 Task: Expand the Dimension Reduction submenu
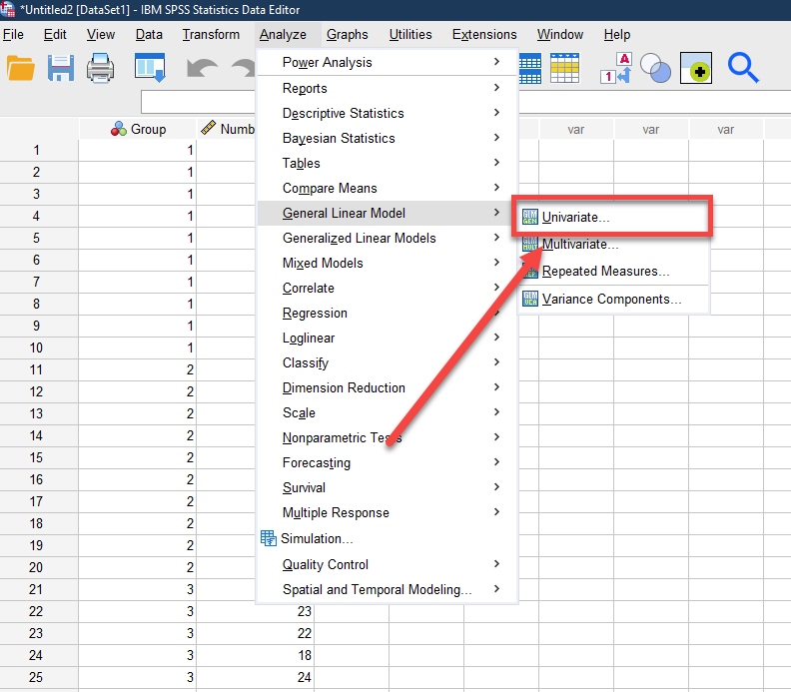tap(388, 387)
